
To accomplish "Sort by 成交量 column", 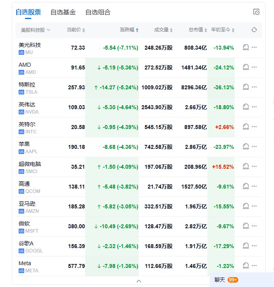I will tap(163, 30).
